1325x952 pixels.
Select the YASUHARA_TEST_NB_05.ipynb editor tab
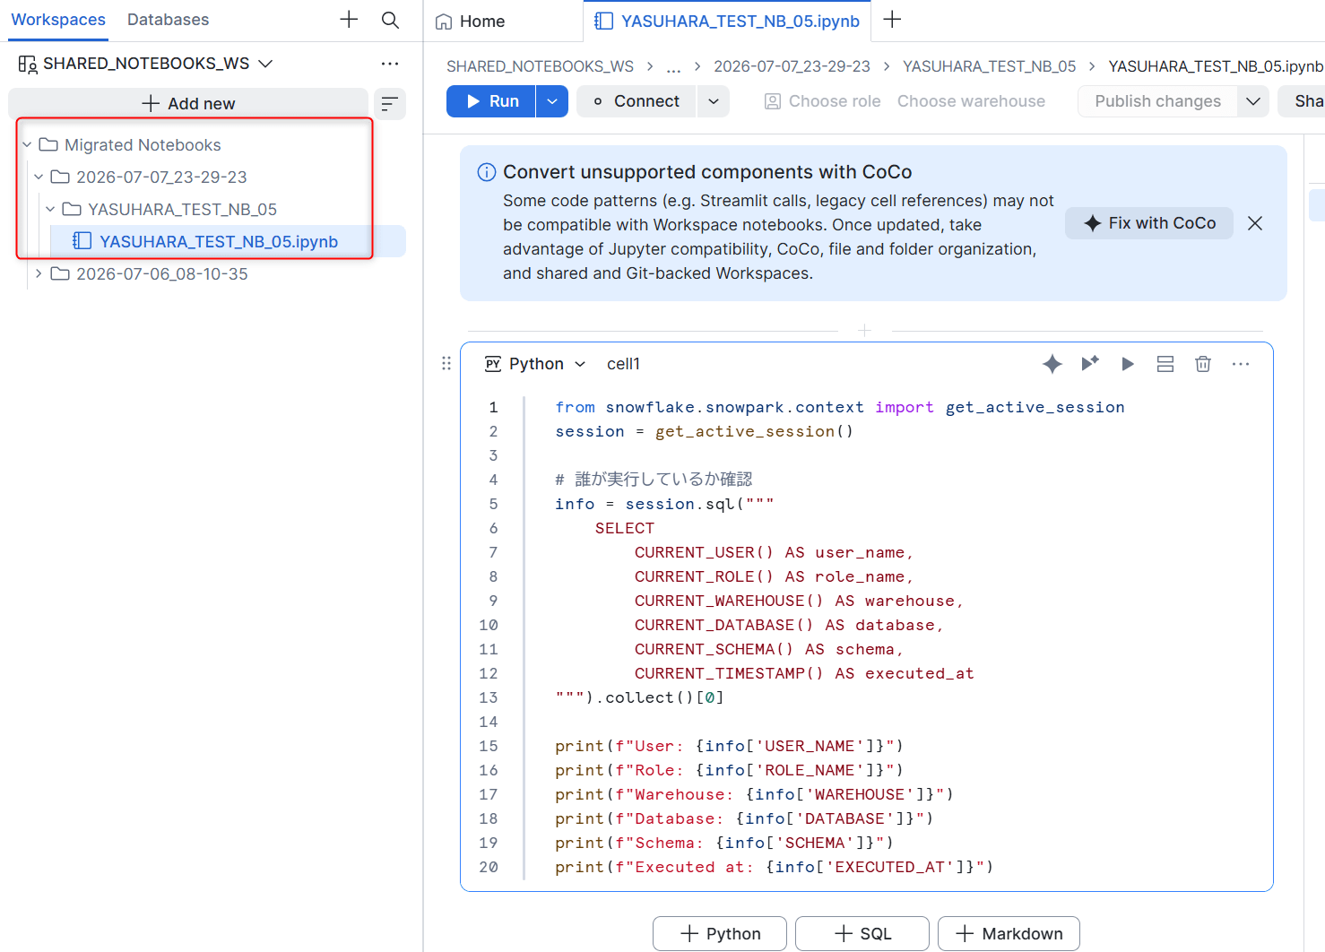pos(728,22)
